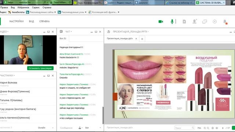This screenshot has width=235, height=132.
Task: Click the slide page number field
Action: 223,128
